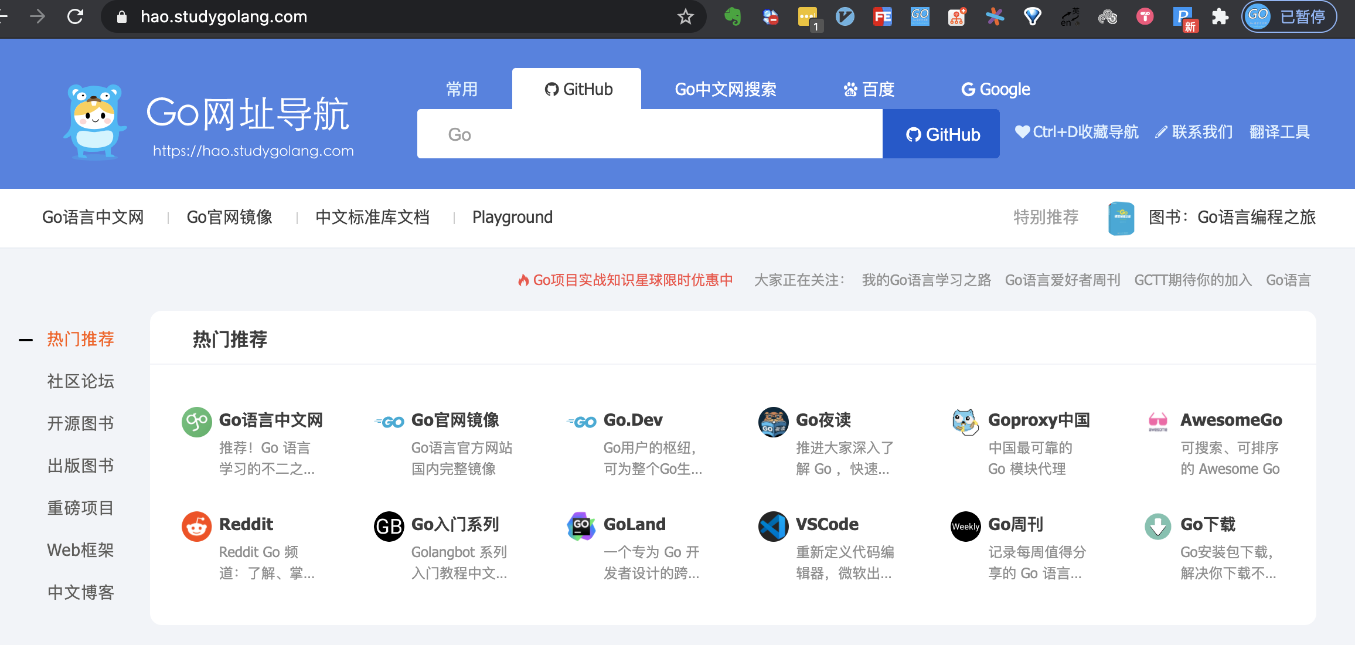Screen dimensions: 1355x645
Task: Click the Go下载 download arrow icon
Action: pos(1157,526)
